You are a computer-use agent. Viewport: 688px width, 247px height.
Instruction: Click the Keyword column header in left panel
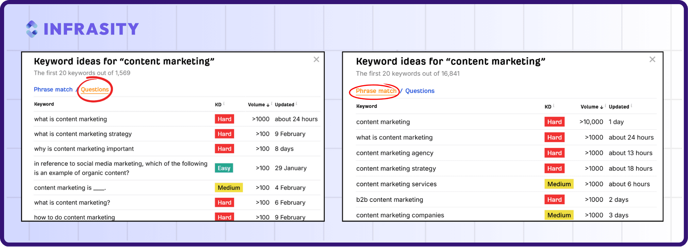(x=44, y=104)
